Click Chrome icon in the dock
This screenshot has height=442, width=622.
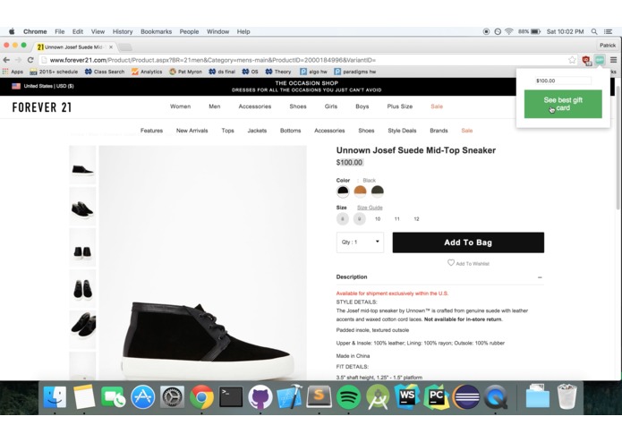coord(201,396)
